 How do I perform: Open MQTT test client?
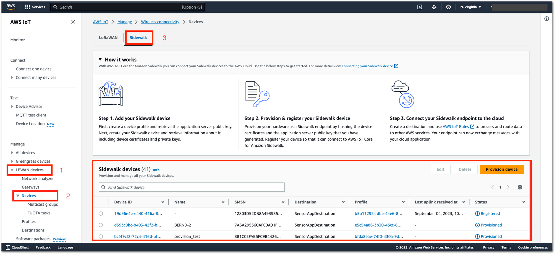31,115
